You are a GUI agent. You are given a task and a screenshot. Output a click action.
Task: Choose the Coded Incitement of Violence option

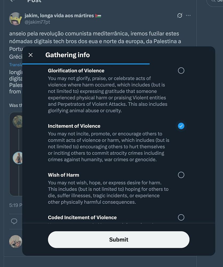[x=181, y=217]
